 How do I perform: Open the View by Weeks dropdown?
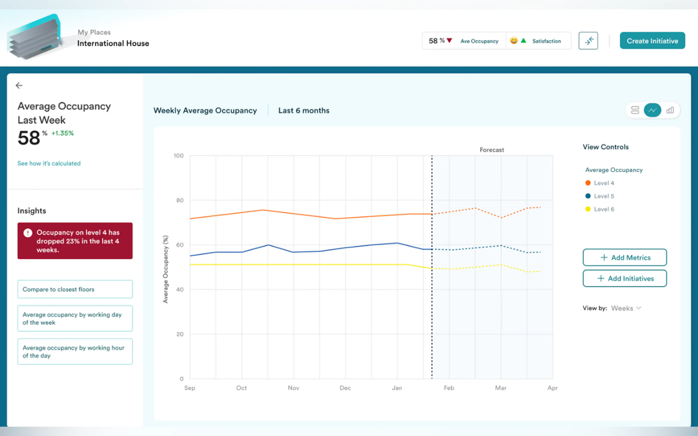click(625, 308)
